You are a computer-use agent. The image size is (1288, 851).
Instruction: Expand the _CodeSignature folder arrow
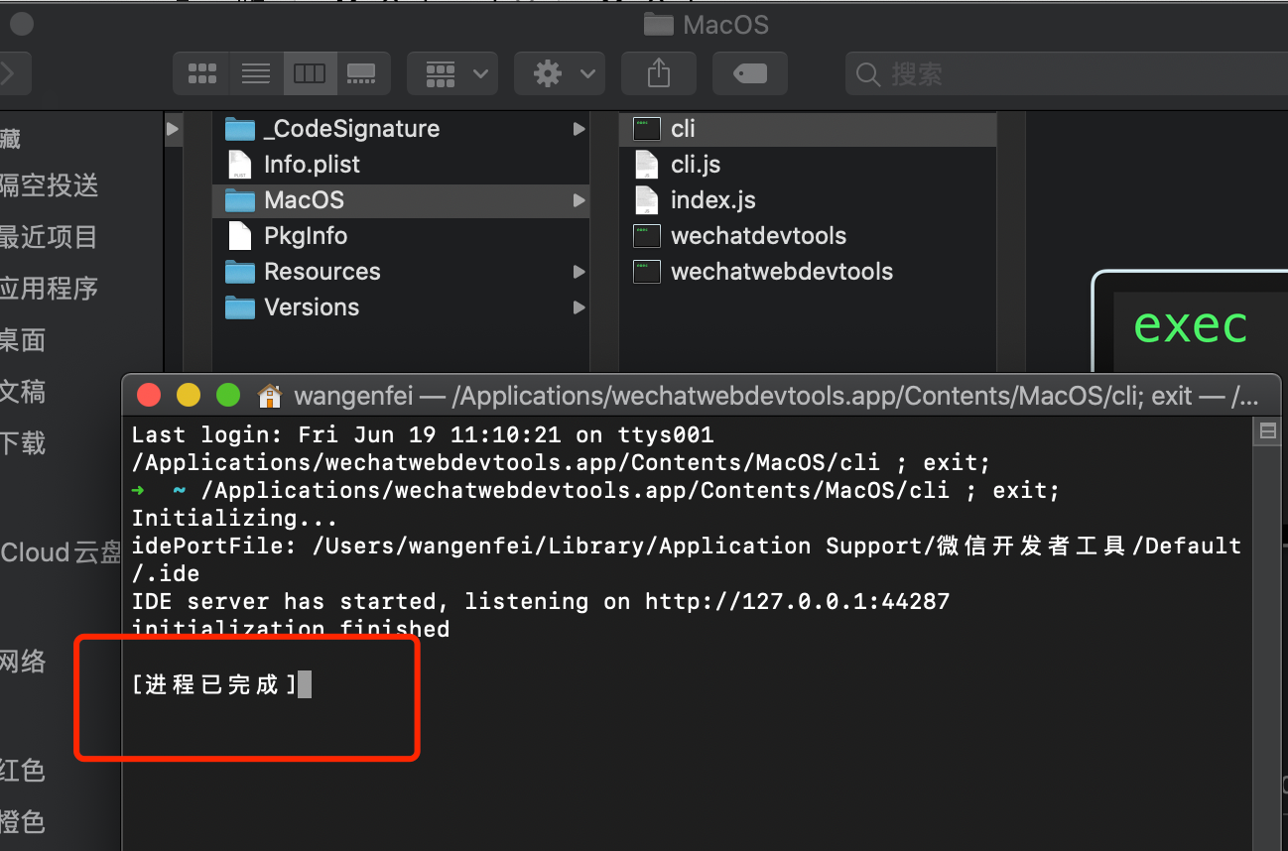pyautogui.click(x=579, y=129)
